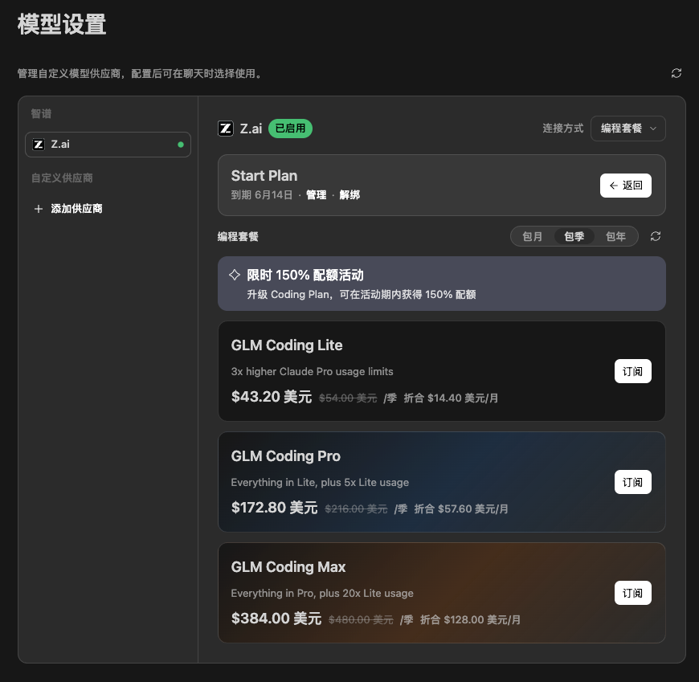Click the $43.20 美元 price
Screen dimensions: 699x682
[271, 396]
